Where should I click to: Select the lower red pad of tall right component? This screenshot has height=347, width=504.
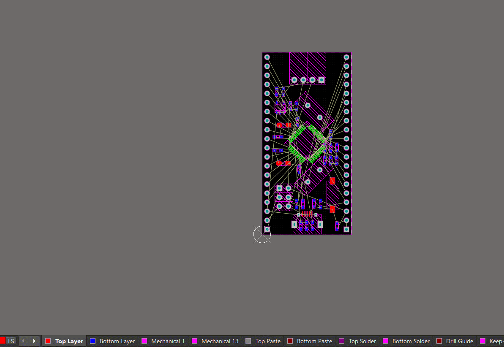[x=332, y=209]
